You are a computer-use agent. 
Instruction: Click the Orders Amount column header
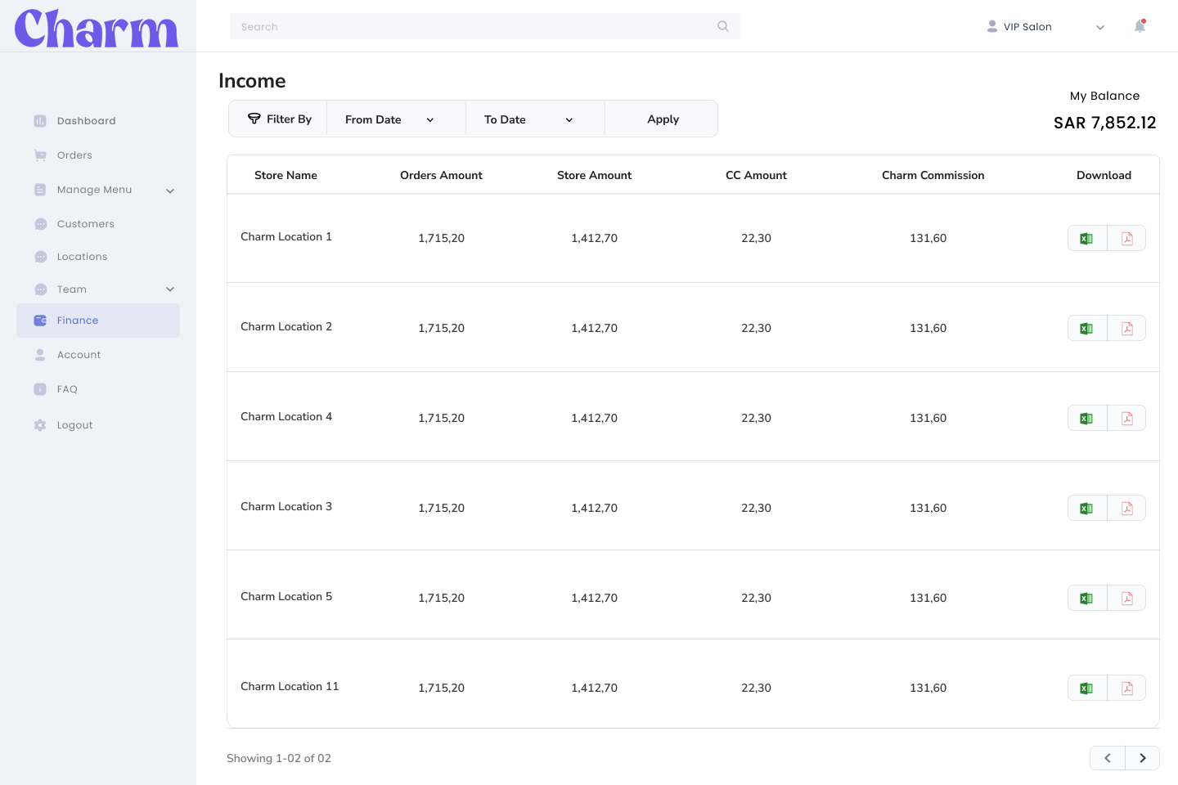click(x=441, y=175)
